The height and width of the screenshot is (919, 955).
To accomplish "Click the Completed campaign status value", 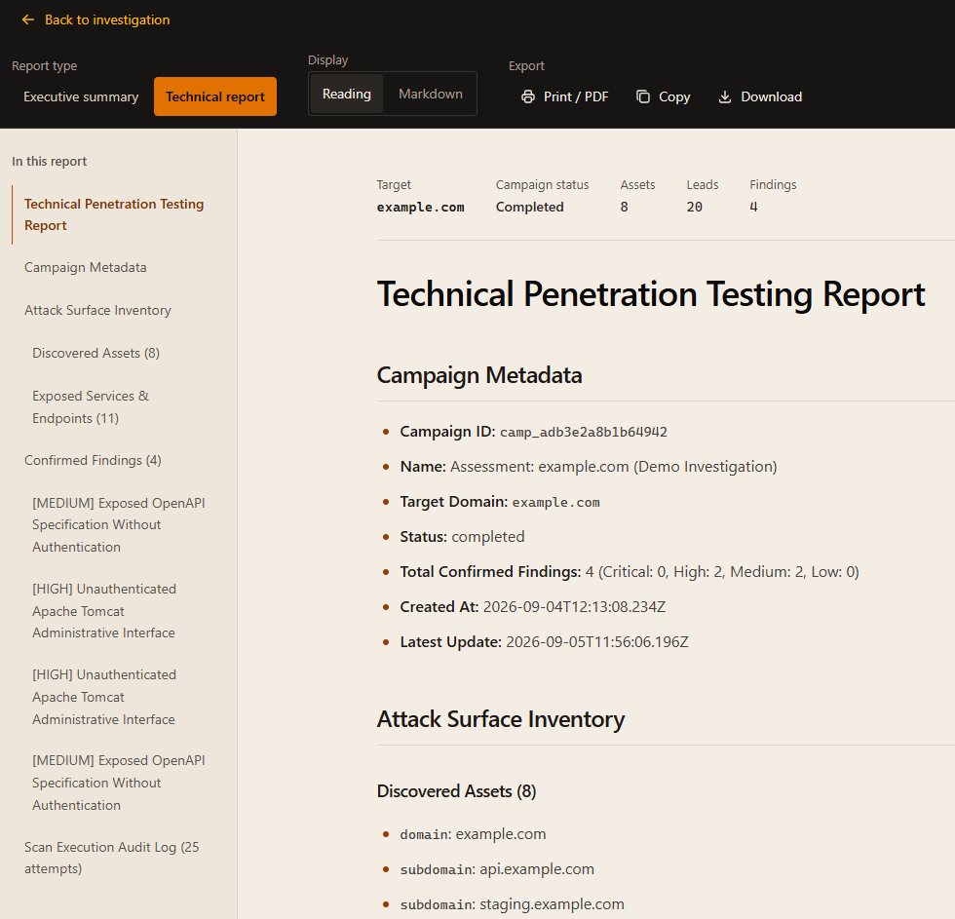I will (530, 207).
